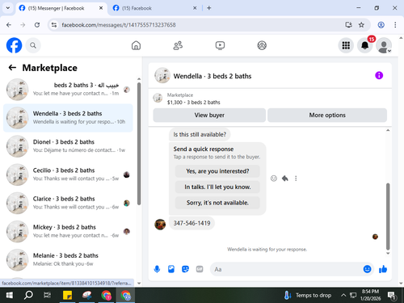This screenshot has width=404, height=303.
Task: Open the Melanie conversation in the list
Action: pyautogui.click(x=68, y=260)
